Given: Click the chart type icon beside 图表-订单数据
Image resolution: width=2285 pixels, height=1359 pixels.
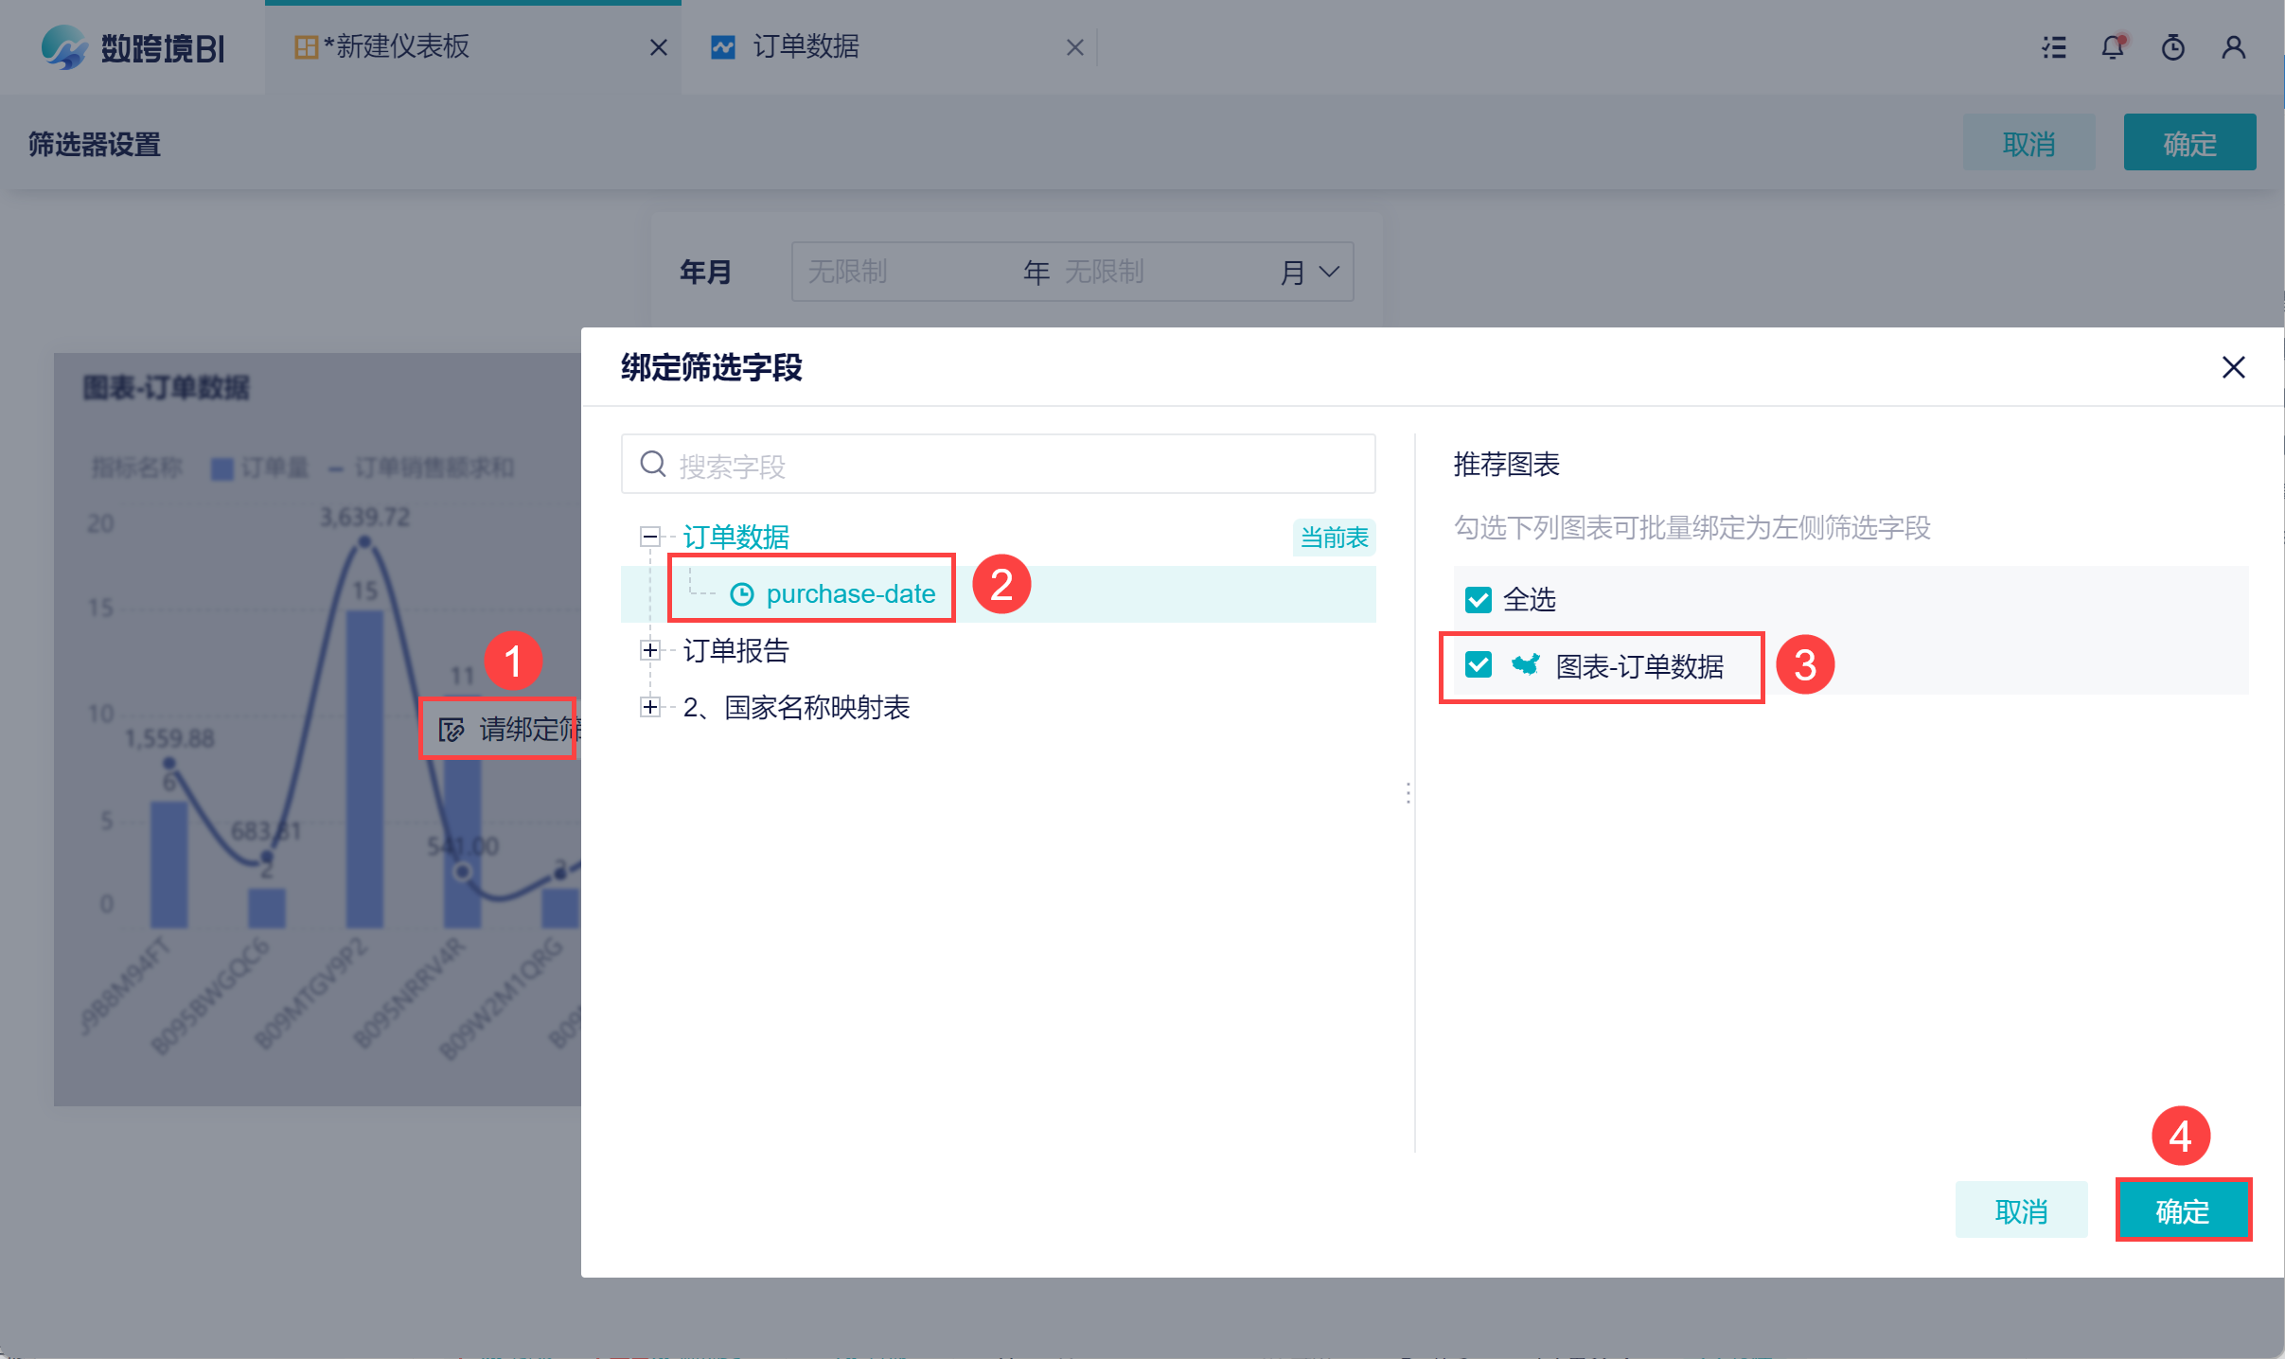Looking at the screenshot, I should (x=1525, y=665).
